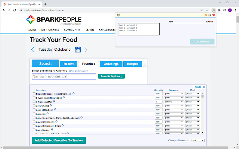Image resolution: width=239 pixels, height=149 pixels.
Task: Open the Change all meals to dropdown
Action: point(197,140)
